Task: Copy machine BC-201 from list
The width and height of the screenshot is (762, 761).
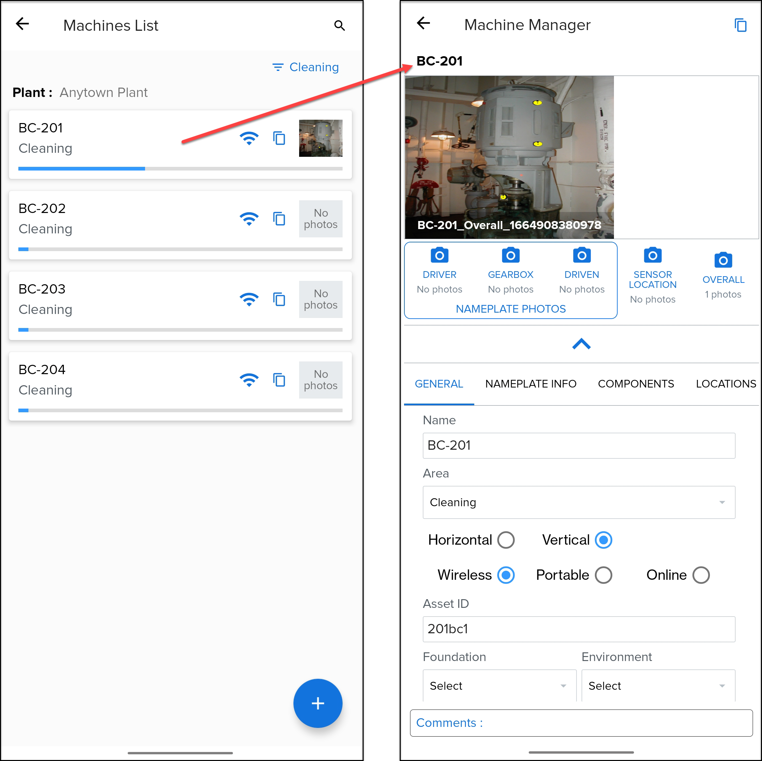Action: click(x=279, y=138)
